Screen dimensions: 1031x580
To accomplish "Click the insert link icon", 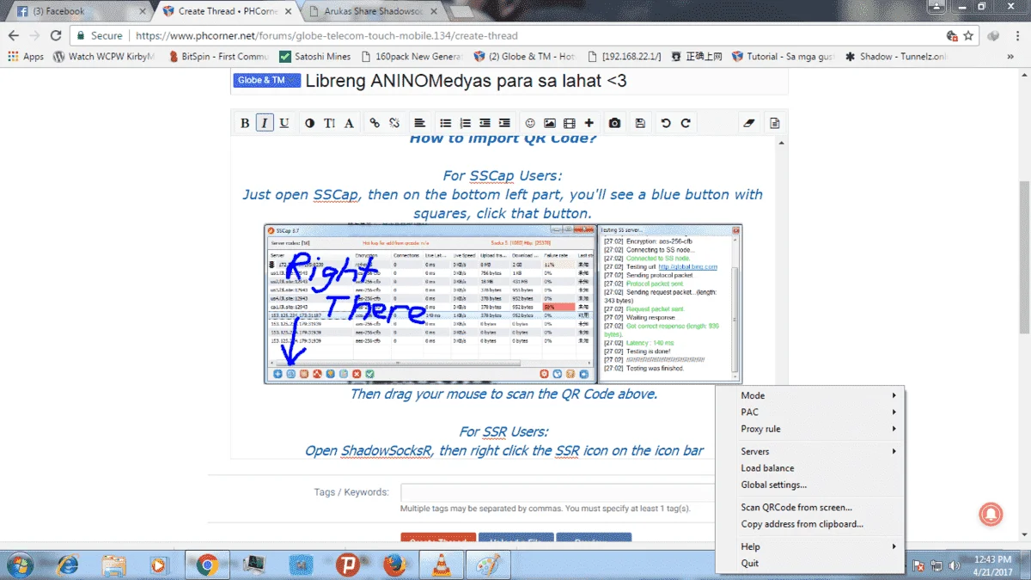I will coord(375,123).
